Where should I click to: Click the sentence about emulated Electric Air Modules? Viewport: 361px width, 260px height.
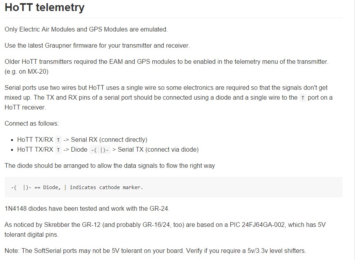click(x=86, y=29)
